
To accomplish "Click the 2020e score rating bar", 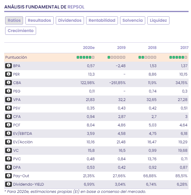I will tap(85, 57).
